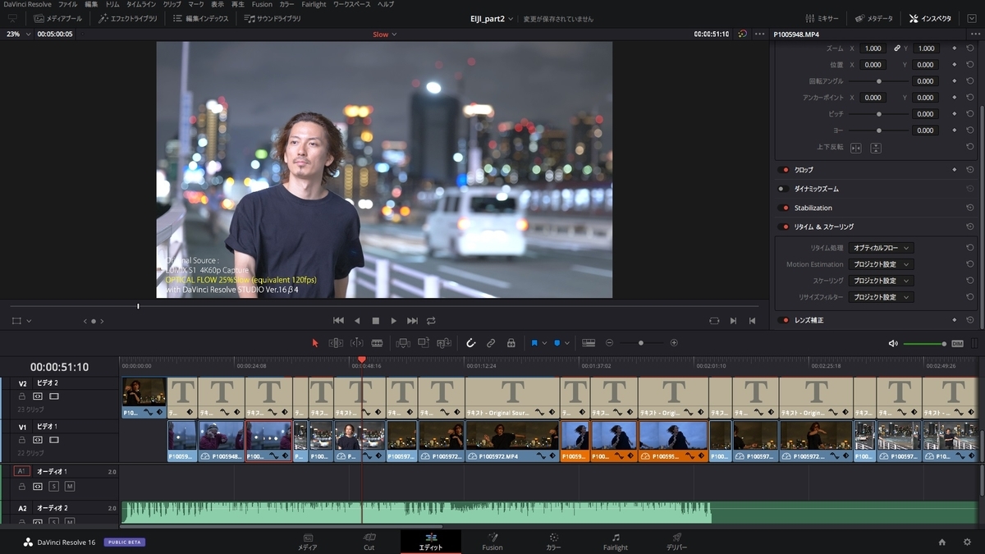Go to first frame transport button

(338, 321)
